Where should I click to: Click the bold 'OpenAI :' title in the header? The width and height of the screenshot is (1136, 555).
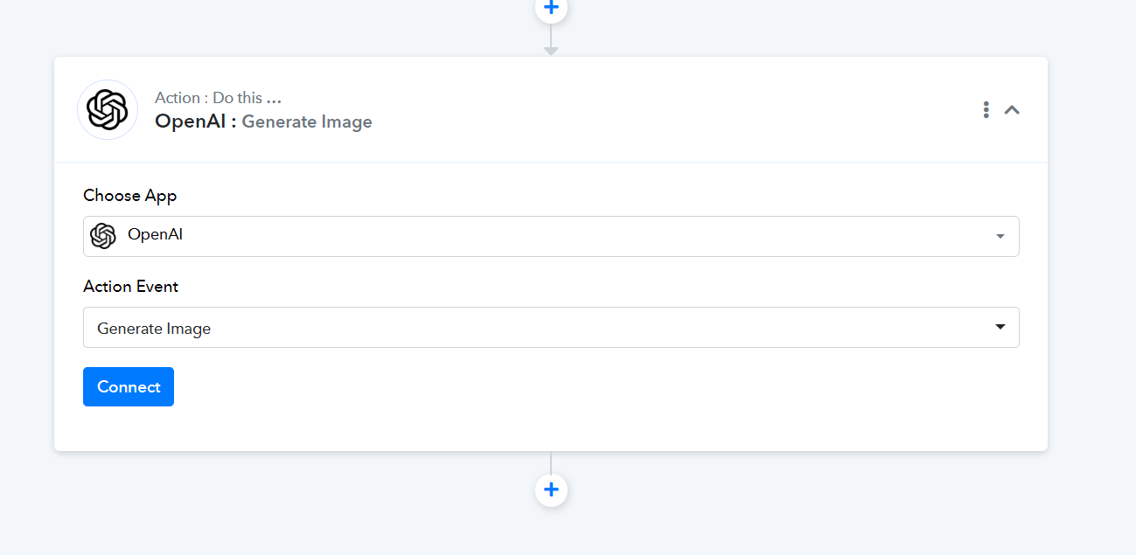196,121
